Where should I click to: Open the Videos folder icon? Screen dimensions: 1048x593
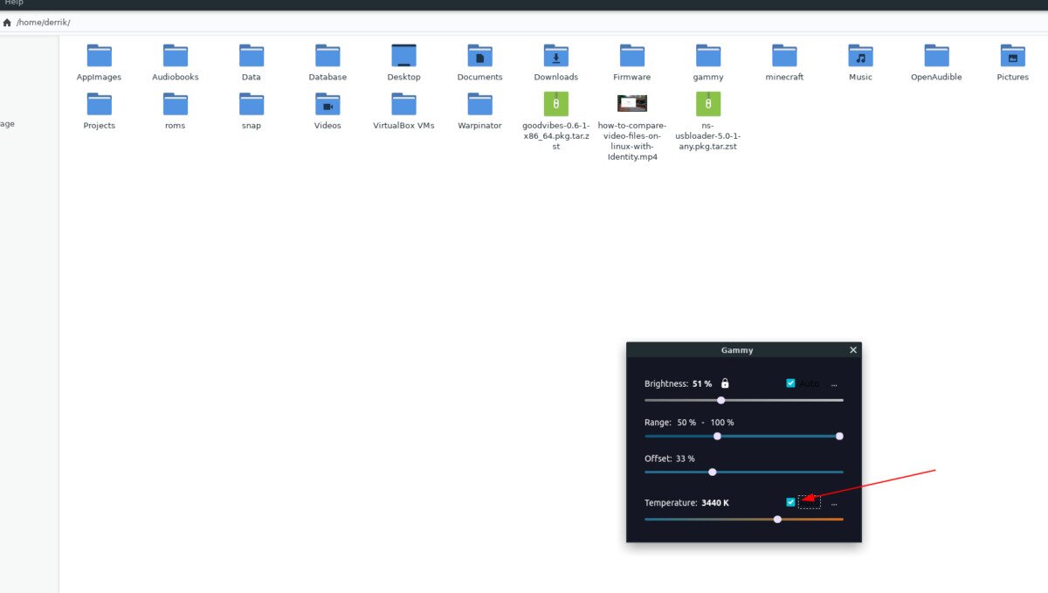coord(327,104)
